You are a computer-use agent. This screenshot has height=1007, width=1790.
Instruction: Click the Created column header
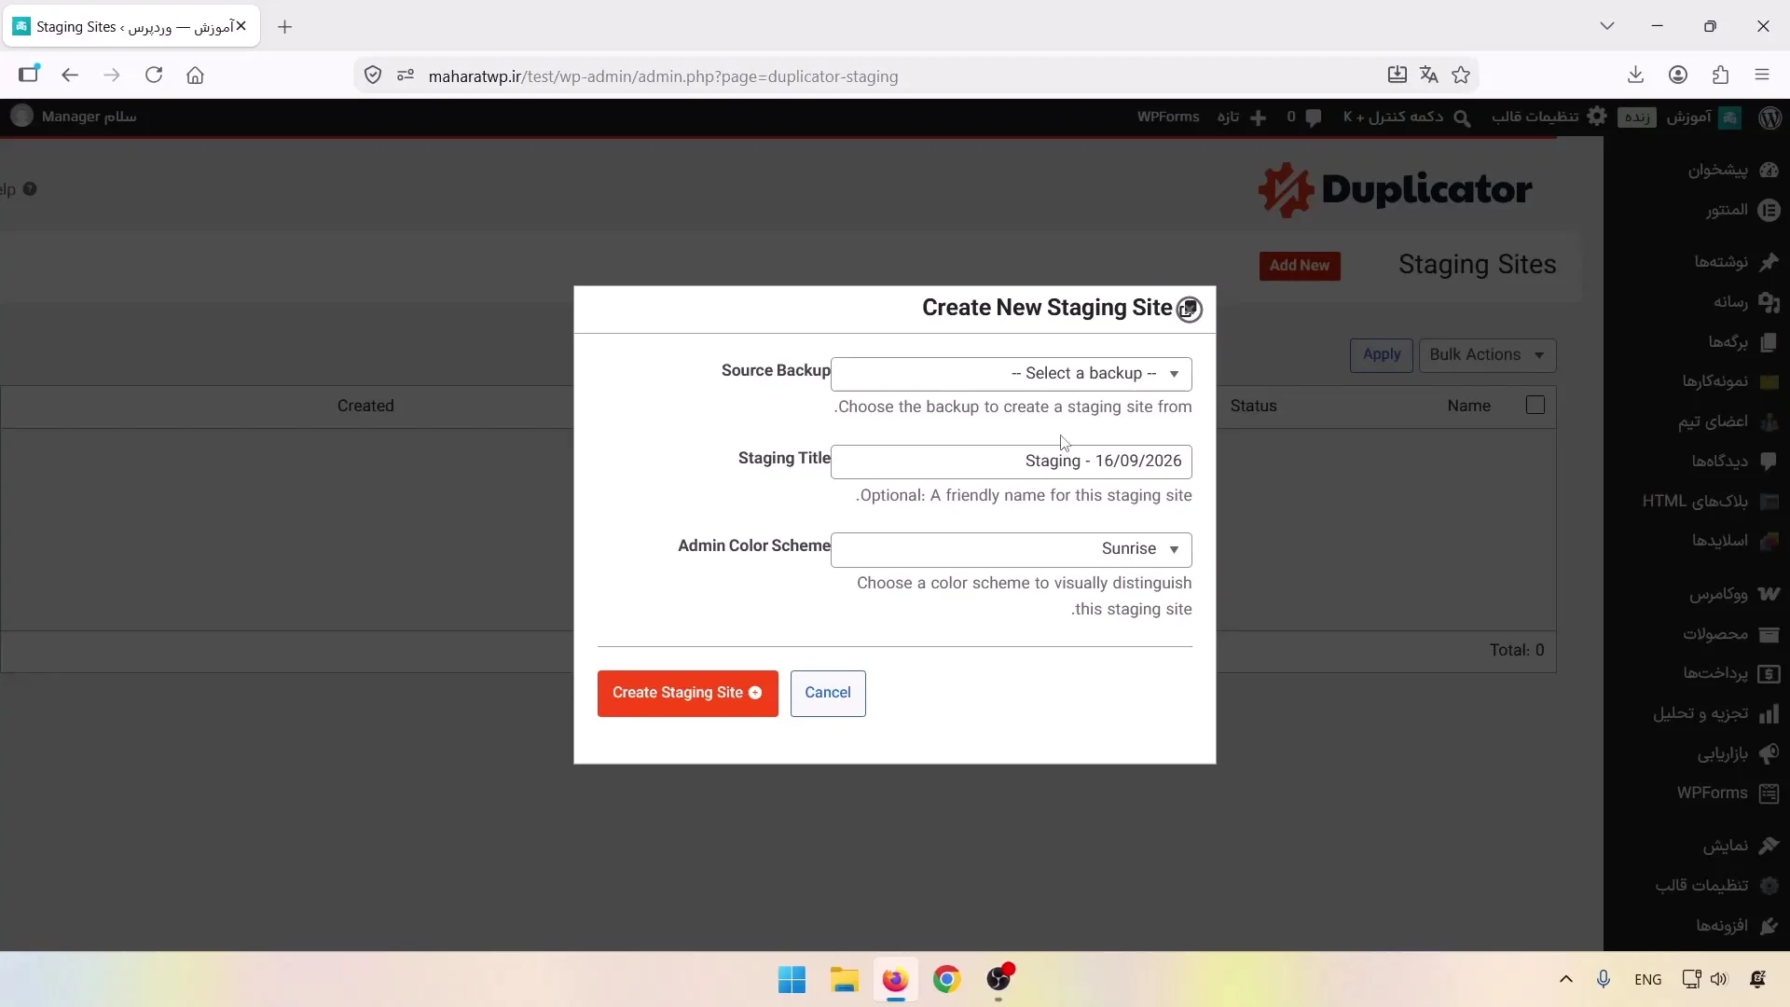tap(365, 407)
